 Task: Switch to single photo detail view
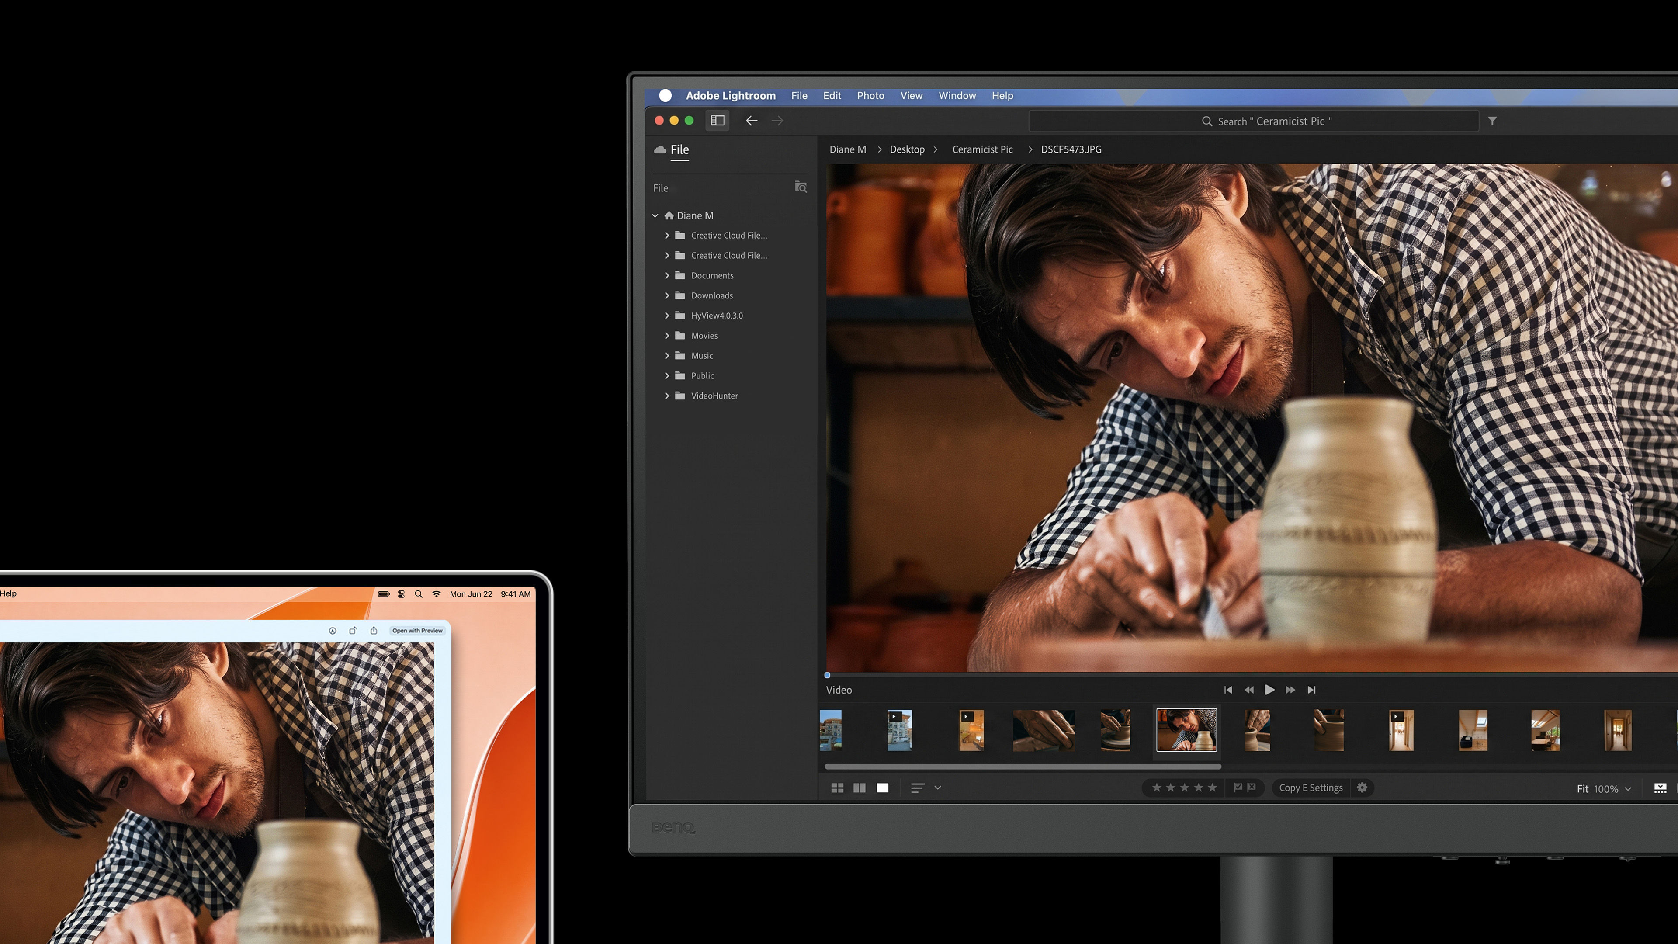(x=883, y=788)
